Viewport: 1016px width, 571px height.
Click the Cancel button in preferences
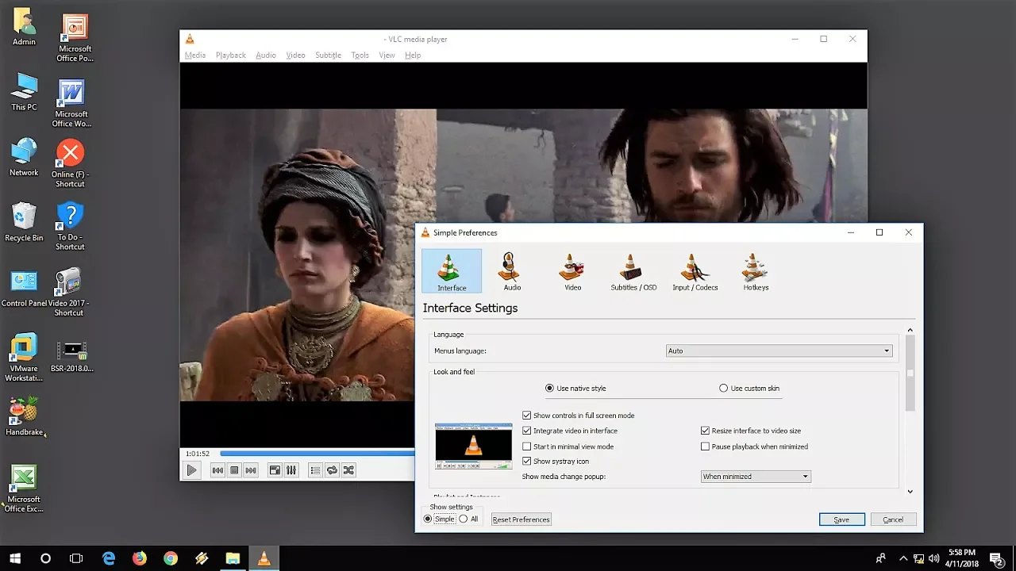pyautogui.click(x=893, y=519)
